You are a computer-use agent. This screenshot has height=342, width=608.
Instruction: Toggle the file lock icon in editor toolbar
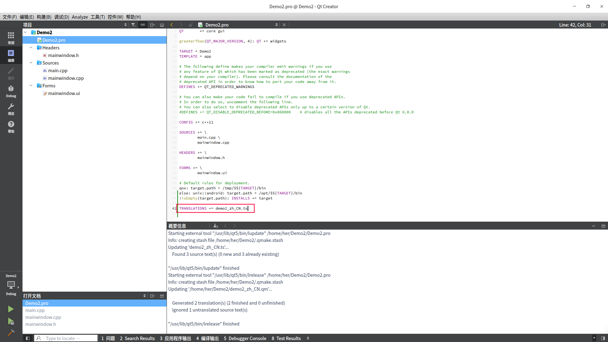pos(191,25)
